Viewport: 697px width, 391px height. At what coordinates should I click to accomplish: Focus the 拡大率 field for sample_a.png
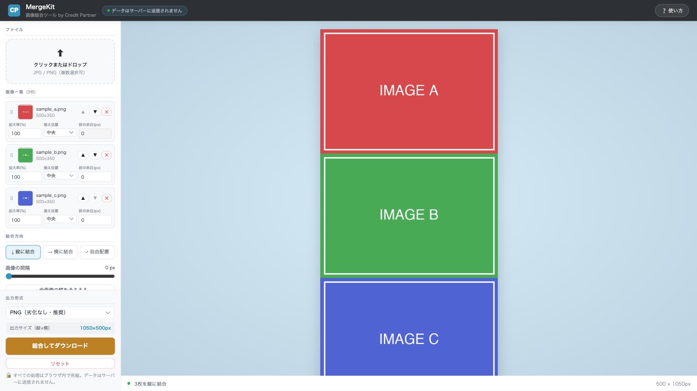pyautogui.click(x=25, y=134)
